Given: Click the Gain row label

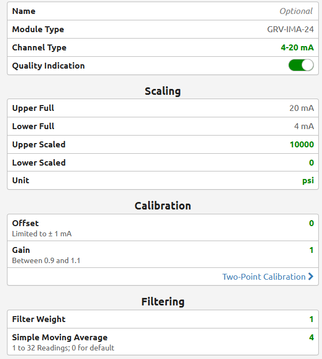Looking at the screenshot, I should point(21,250).
